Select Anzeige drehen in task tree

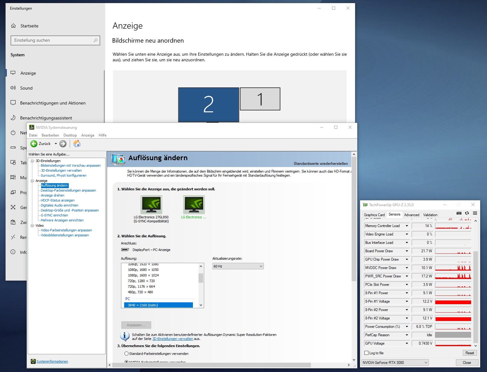click(x=53, y=195)
